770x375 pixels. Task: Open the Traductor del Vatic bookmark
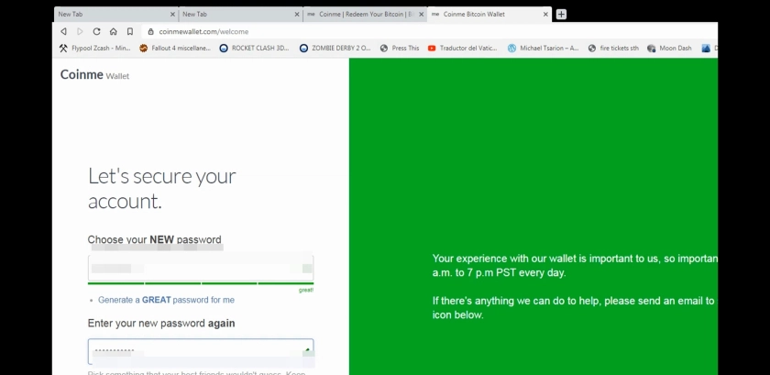click(463, 49)
